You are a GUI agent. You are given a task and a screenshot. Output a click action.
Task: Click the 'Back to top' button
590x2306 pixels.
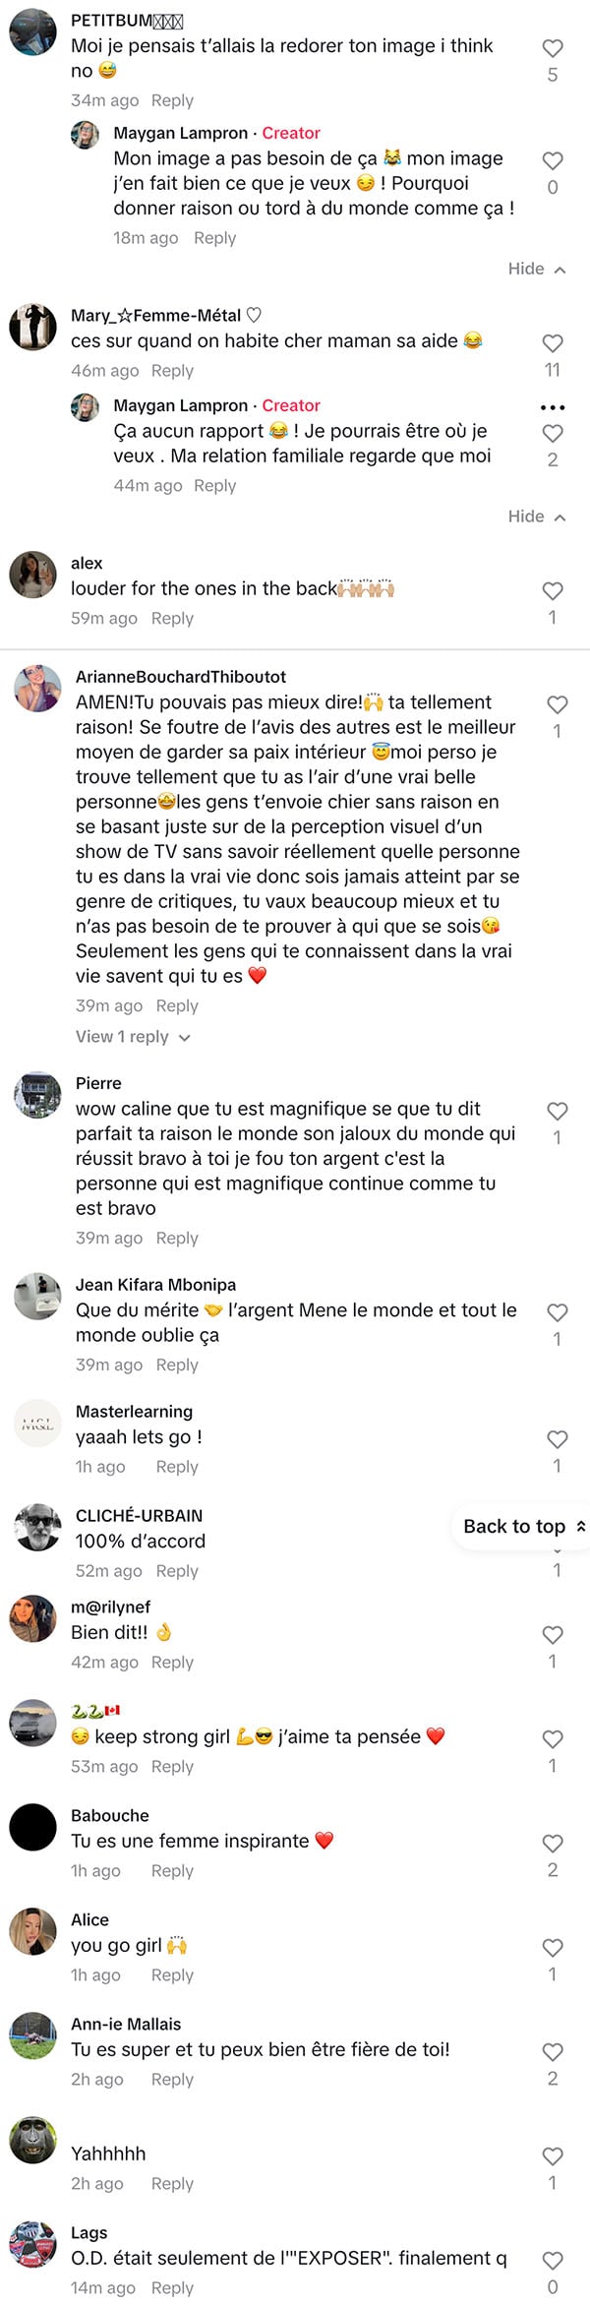point(523,1526)
